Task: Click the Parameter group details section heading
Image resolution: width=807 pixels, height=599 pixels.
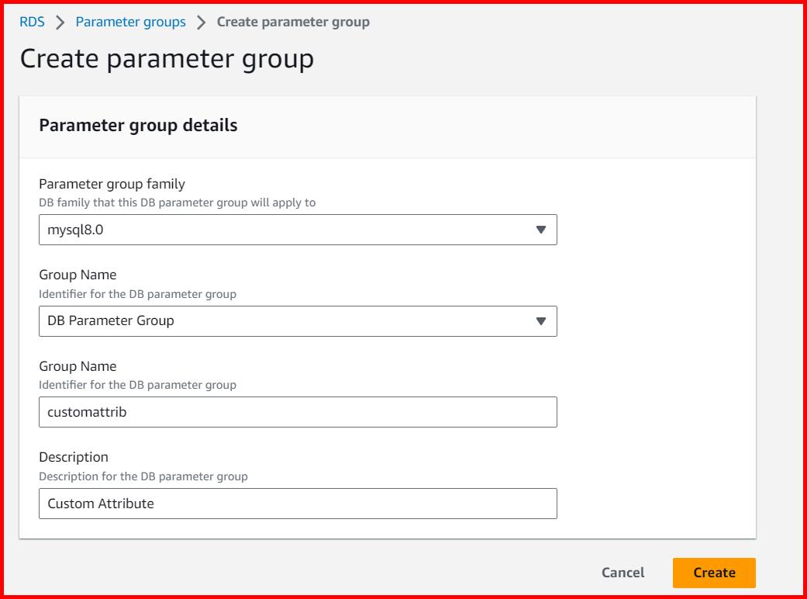Action: click(140, 126)
